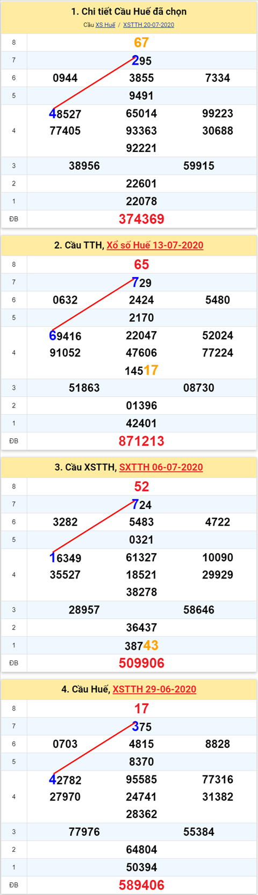Select the special prize number 871213
Screen dimensions: 258x895
click(x=141, y=441)
